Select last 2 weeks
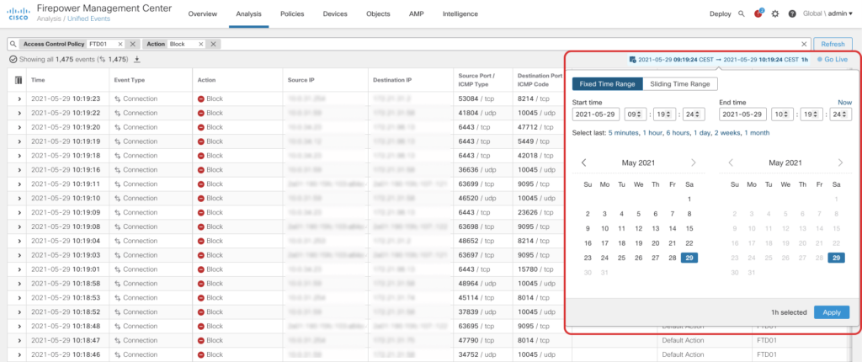This screenshot has width=862, height=362. (x=726, y=132)
